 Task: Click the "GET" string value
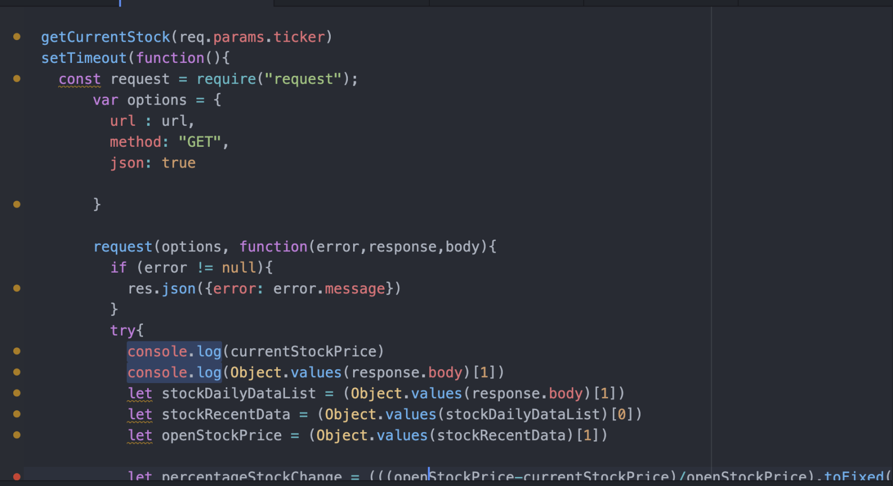click(x=200, y=142)
